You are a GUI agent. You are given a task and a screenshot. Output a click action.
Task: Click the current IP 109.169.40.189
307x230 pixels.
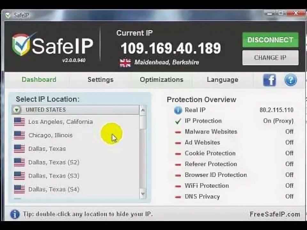171,48
